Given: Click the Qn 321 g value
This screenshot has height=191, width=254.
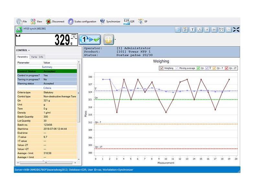Looking at the screenshot, I should pyautogui.click(x=47, y=101).
